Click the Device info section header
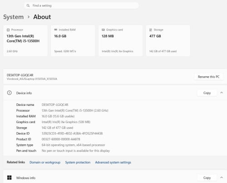This screenshot has height=183, width=227. tap(115, 93)
